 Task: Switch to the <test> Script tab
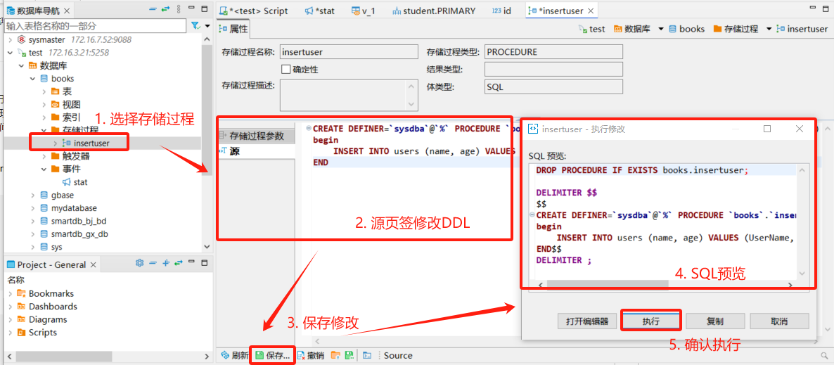click(x=253, y=11)
